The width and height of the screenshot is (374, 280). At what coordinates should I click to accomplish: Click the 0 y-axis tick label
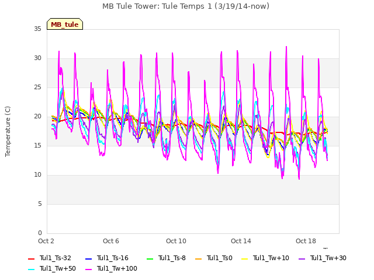point(40,233)
